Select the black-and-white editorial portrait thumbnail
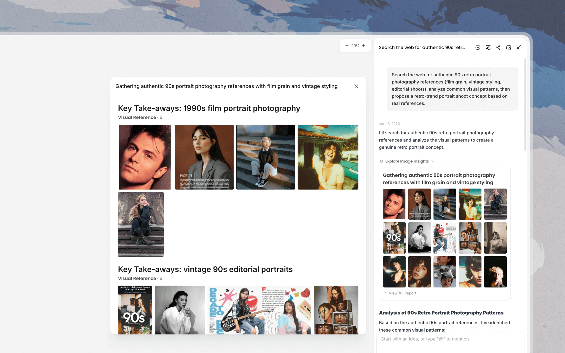 pos(180,310)
